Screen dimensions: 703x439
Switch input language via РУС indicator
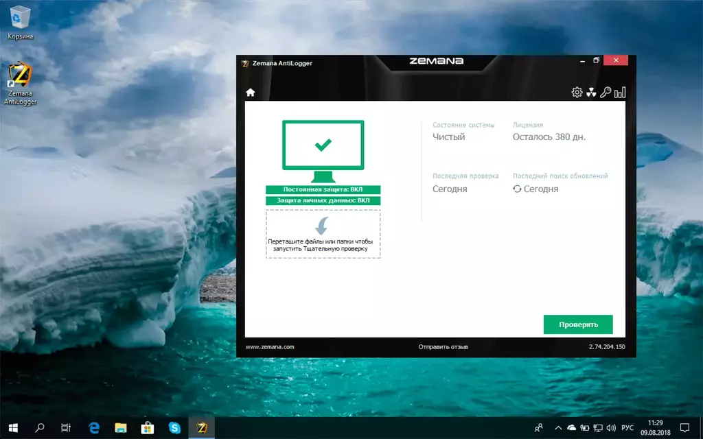coord(627,428)
